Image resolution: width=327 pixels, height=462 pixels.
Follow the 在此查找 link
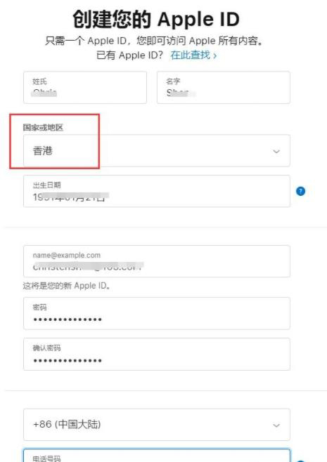(x=193, y=55)
